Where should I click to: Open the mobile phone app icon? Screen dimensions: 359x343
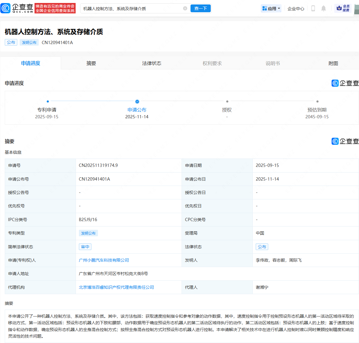(313, 8)
